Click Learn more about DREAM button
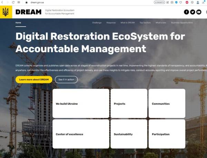 click(34, 79)
